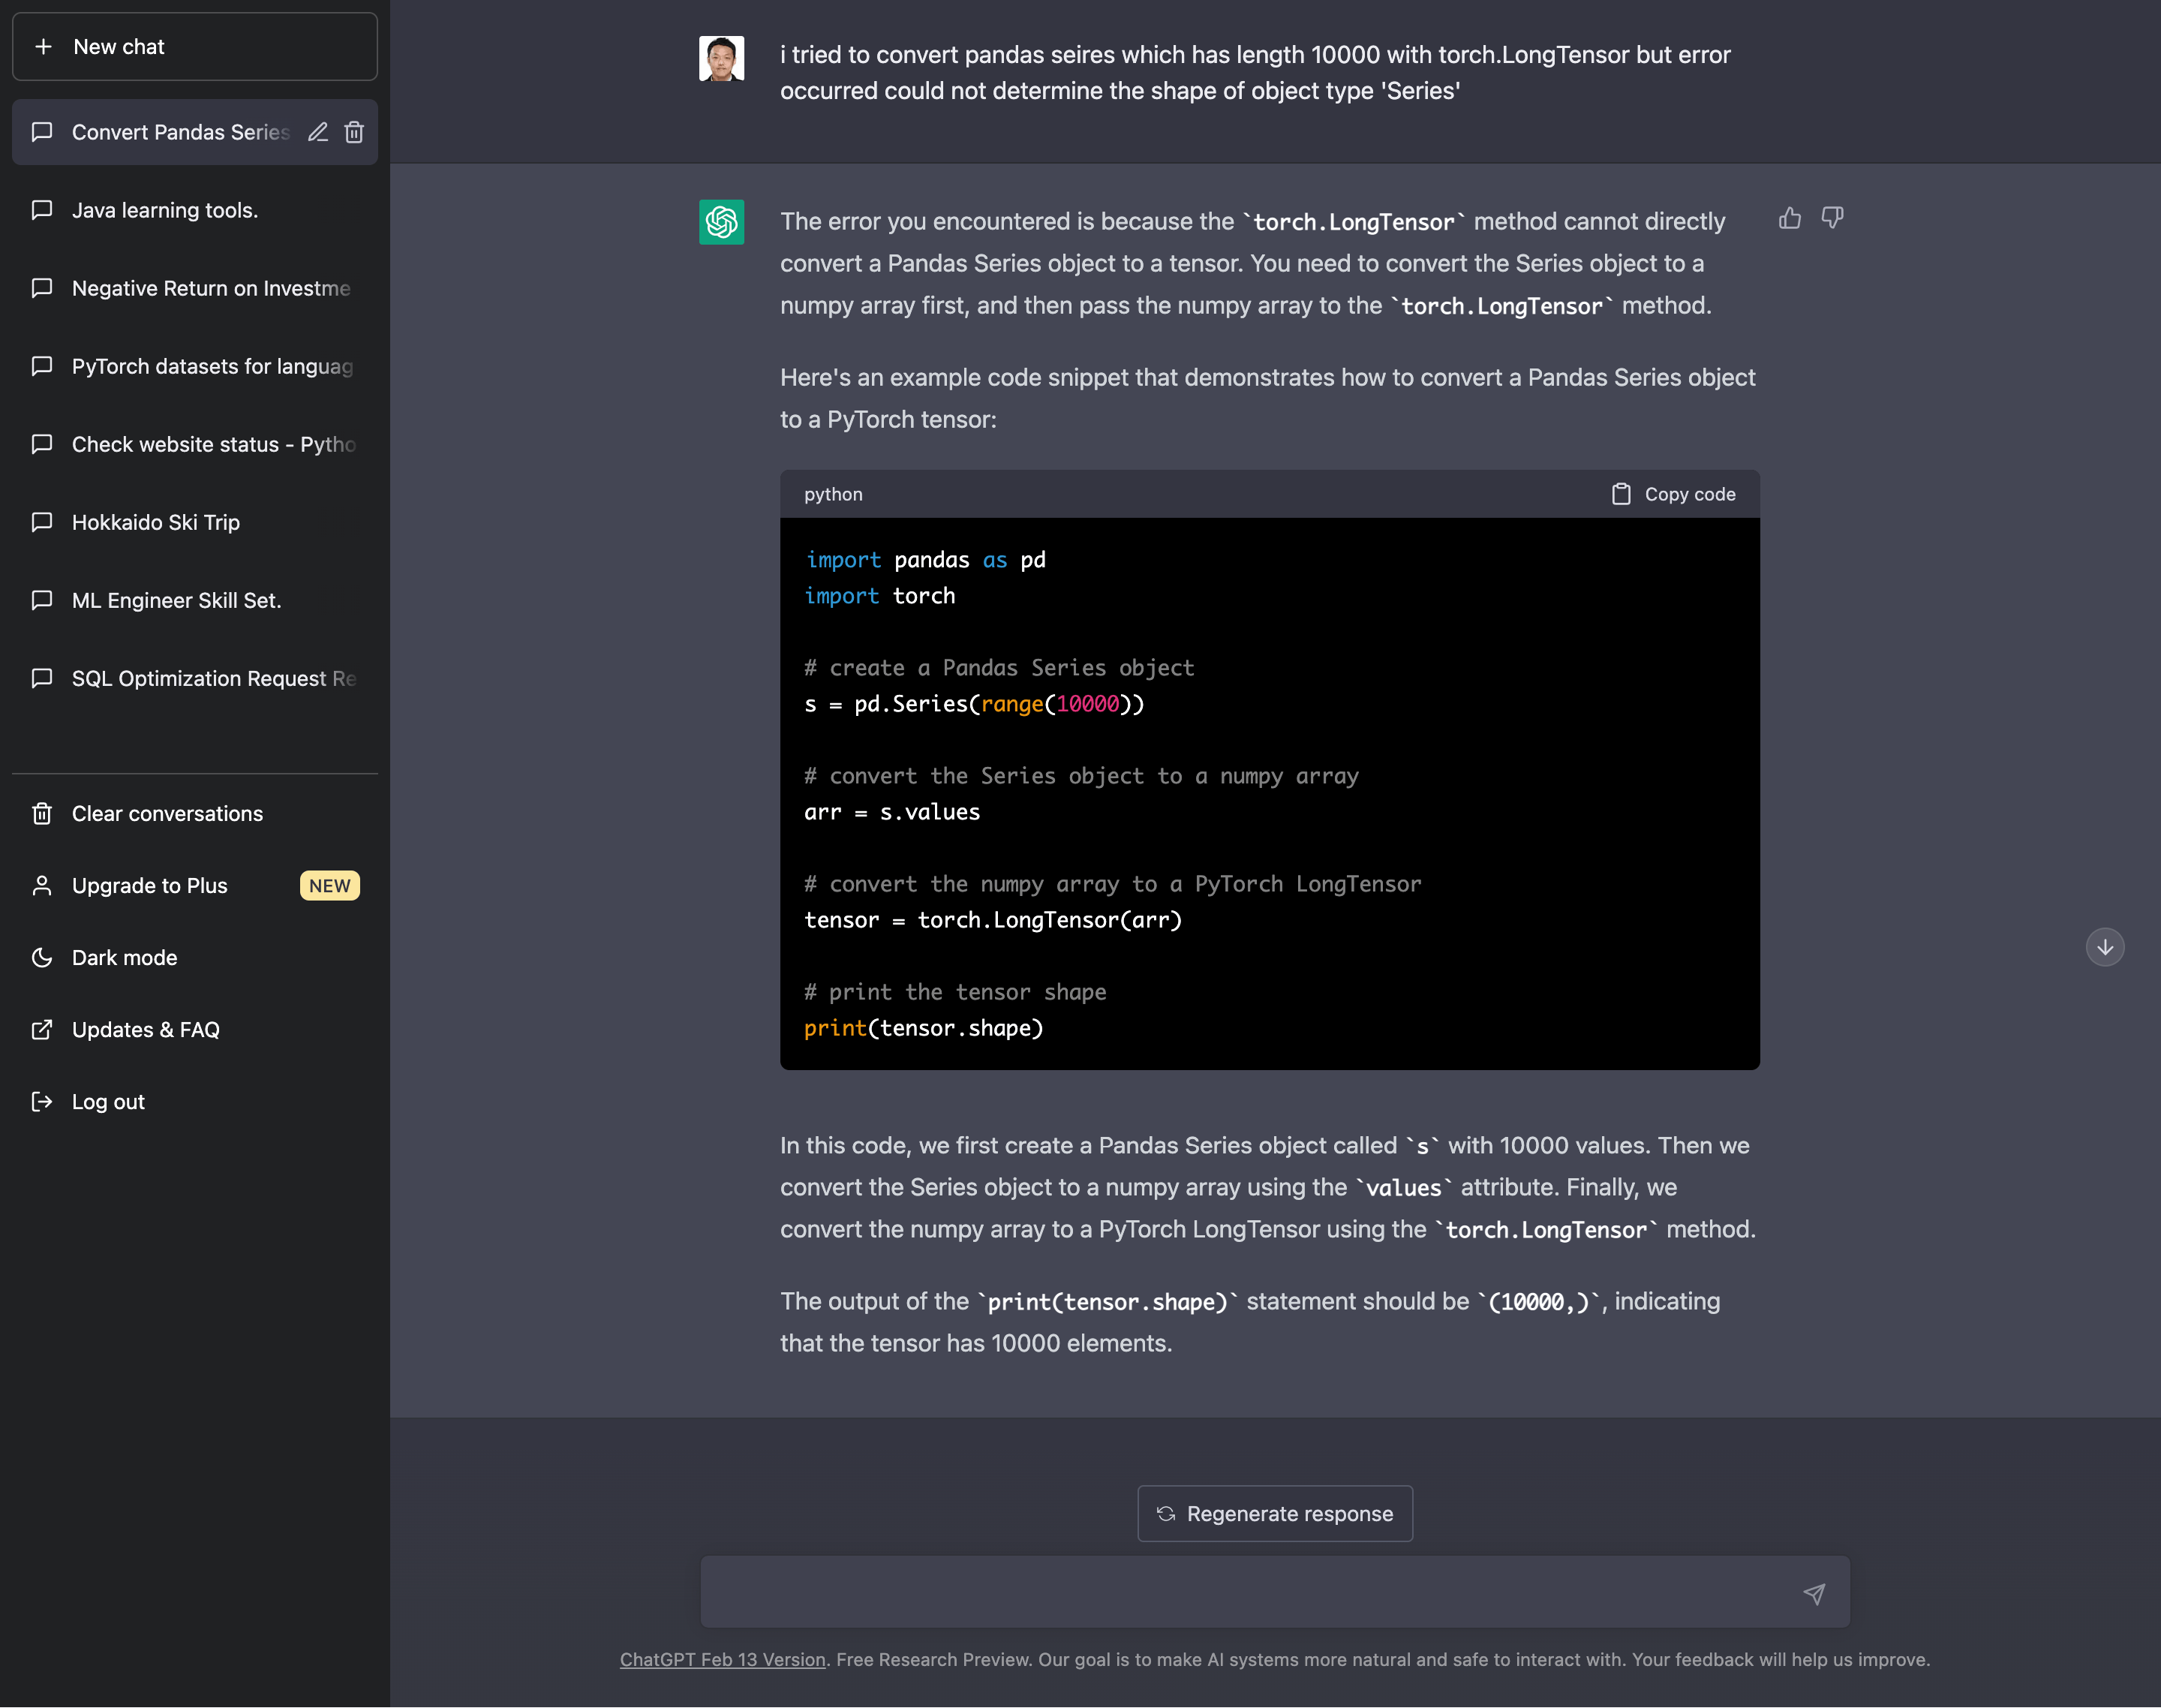The height and width of the screenshot is (1708, 2161).
Task: Click the NEW badge
Action: coord(330,886)
